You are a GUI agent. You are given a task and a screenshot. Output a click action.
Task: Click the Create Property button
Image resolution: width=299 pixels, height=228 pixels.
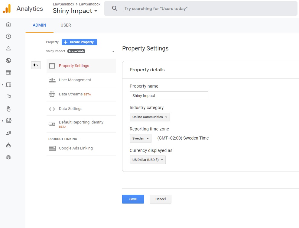pyautogui.click(x=79, y=42)
